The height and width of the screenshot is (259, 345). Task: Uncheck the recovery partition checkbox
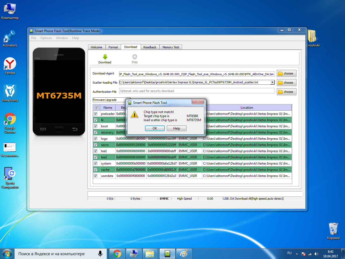point(95,132)
